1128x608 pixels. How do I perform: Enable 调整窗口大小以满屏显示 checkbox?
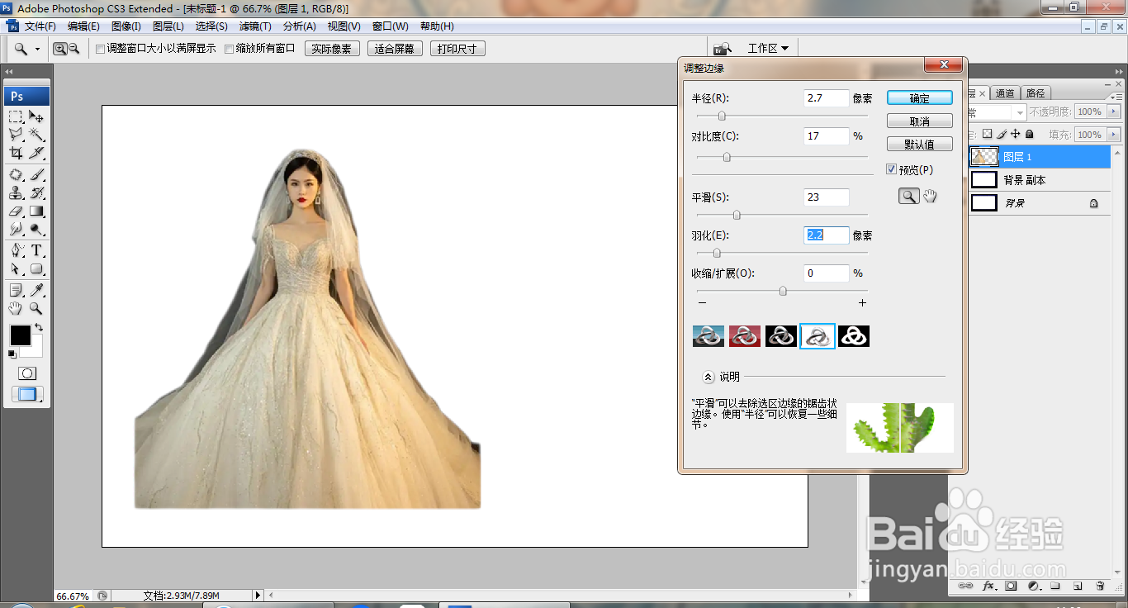coord(101,49)
